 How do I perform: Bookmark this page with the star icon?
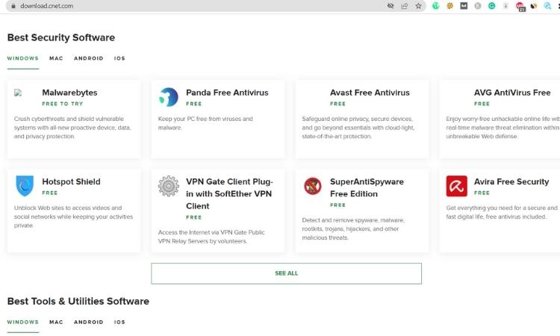(418, 6)
